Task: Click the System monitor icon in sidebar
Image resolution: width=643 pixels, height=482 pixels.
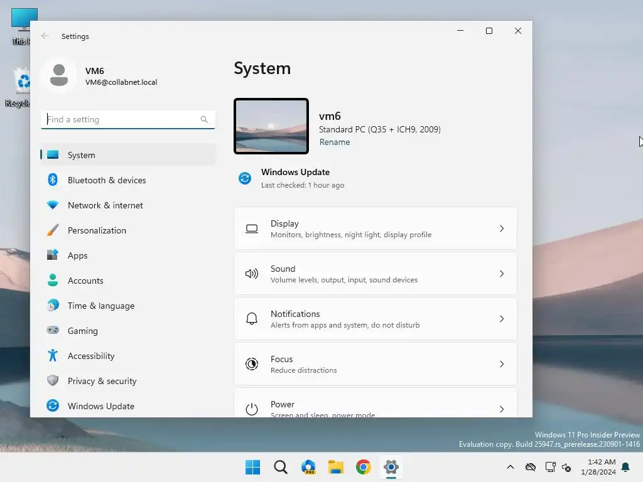Action: tap(53, 155)
